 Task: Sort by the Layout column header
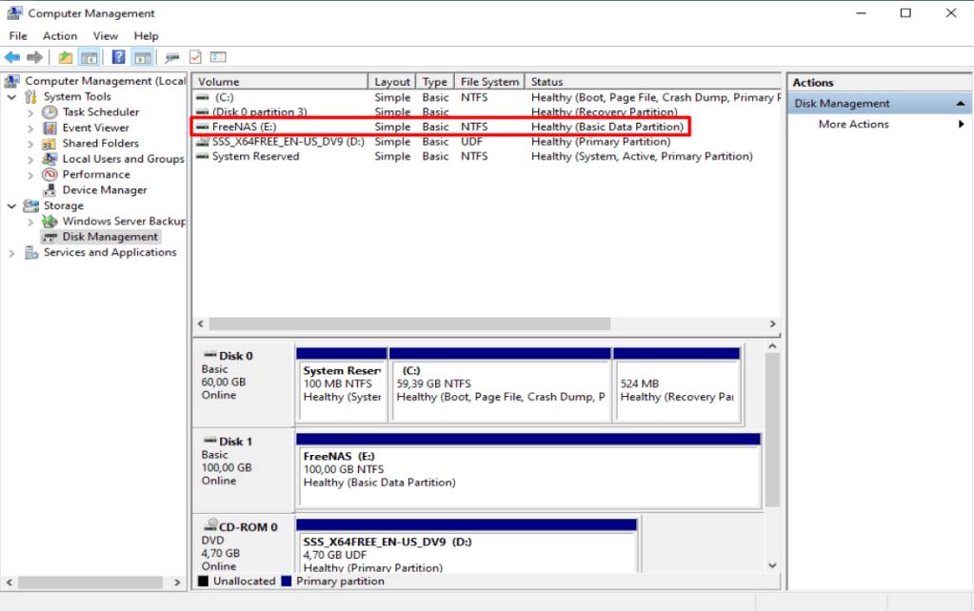392,81
